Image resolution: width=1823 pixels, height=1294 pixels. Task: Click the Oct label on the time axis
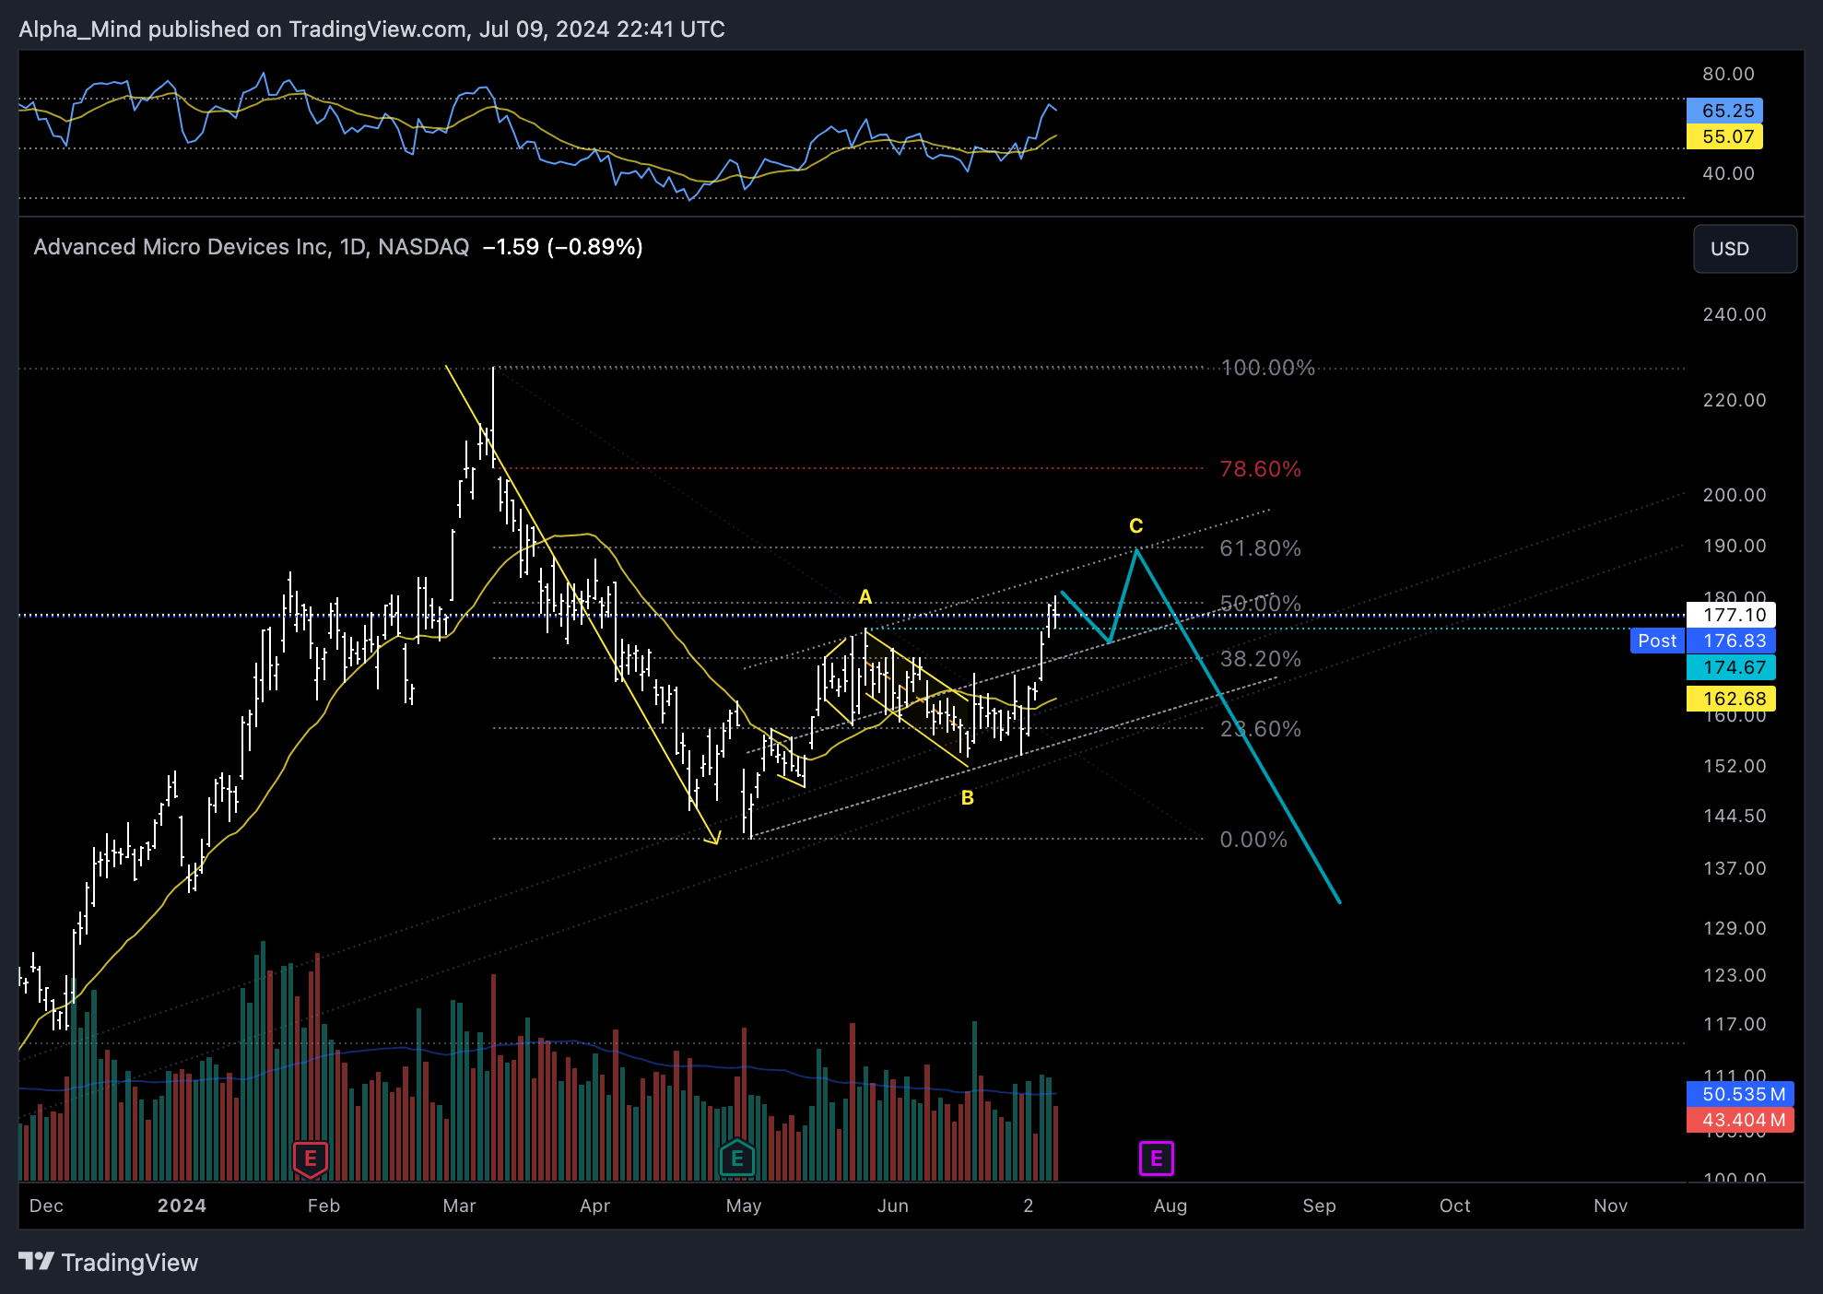1454,1206
